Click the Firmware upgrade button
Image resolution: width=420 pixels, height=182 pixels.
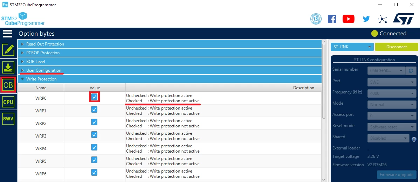(397, 175)
